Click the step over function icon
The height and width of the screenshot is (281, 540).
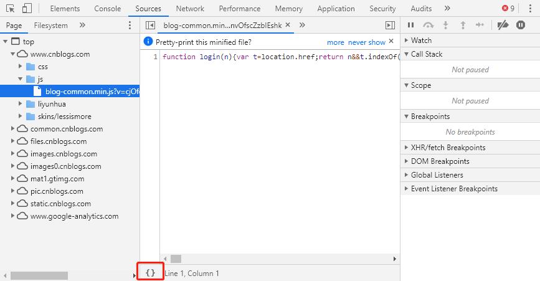coord(428,25)
